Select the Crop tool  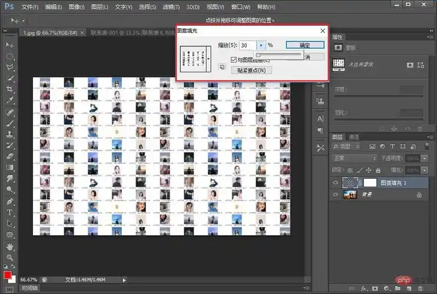10,89
